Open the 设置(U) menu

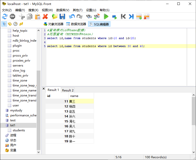click(91, 10)
